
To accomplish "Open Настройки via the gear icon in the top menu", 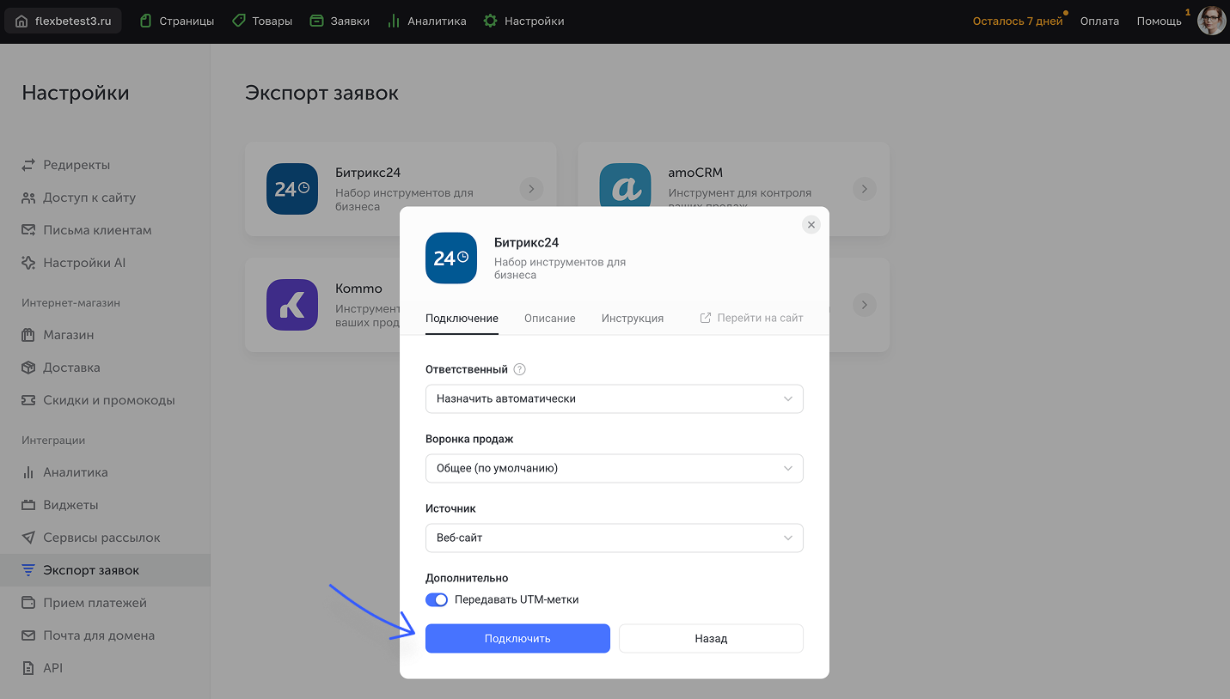I will [490, 21].
